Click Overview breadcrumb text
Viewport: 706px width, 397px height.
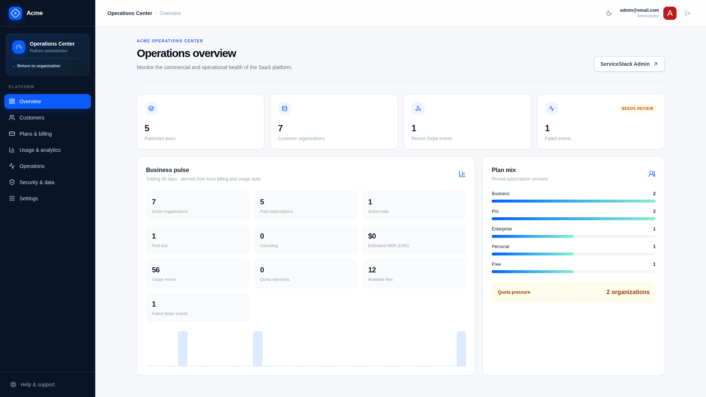click(x=170, y=13)
